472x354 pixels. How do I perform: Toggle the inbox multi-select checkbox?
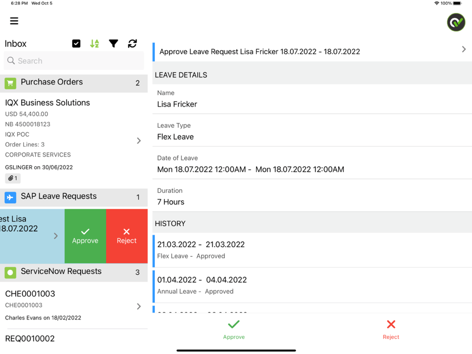tap(76, 43)
